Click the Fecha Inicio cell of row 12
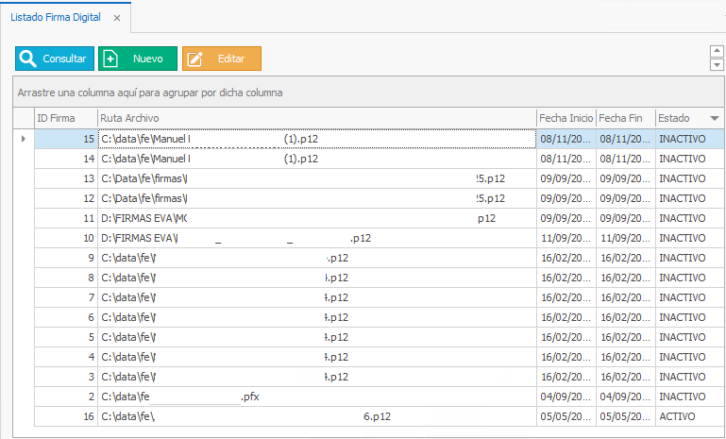726x439 pixels. click(566, 198)
